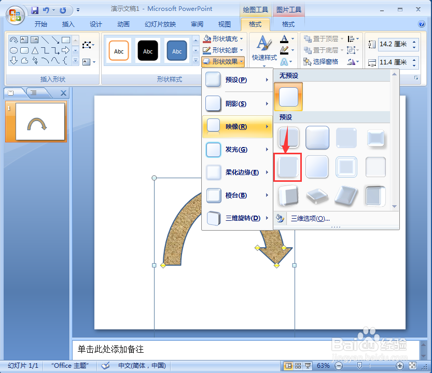The image size is (432, 373).
Task: Open the group objects dropdown
Action: [353, 50]
